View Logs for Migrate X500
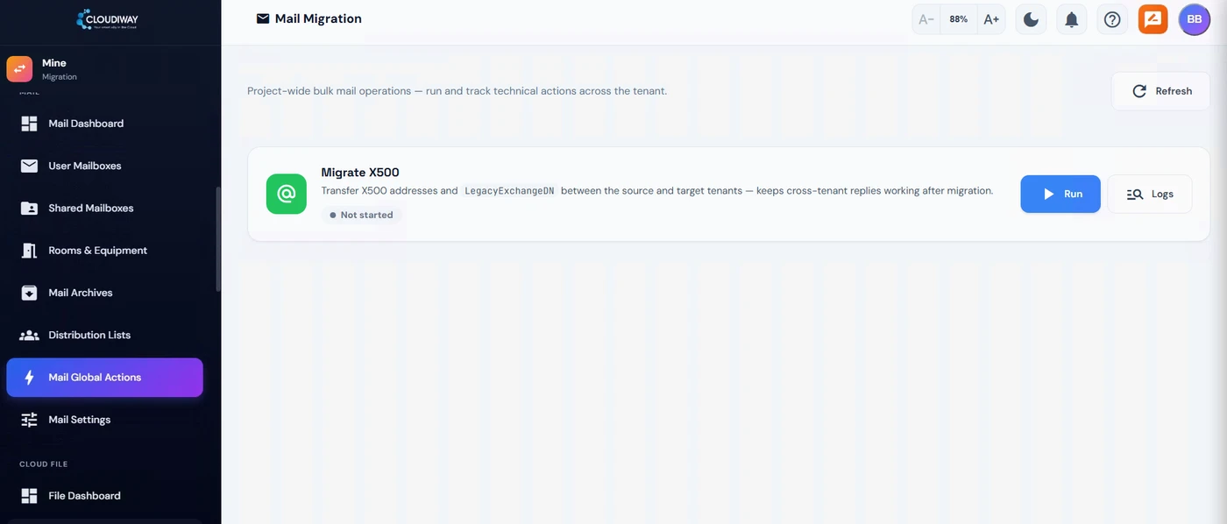This screenshot has width=1227, height=524. (x=1150, y=194)
